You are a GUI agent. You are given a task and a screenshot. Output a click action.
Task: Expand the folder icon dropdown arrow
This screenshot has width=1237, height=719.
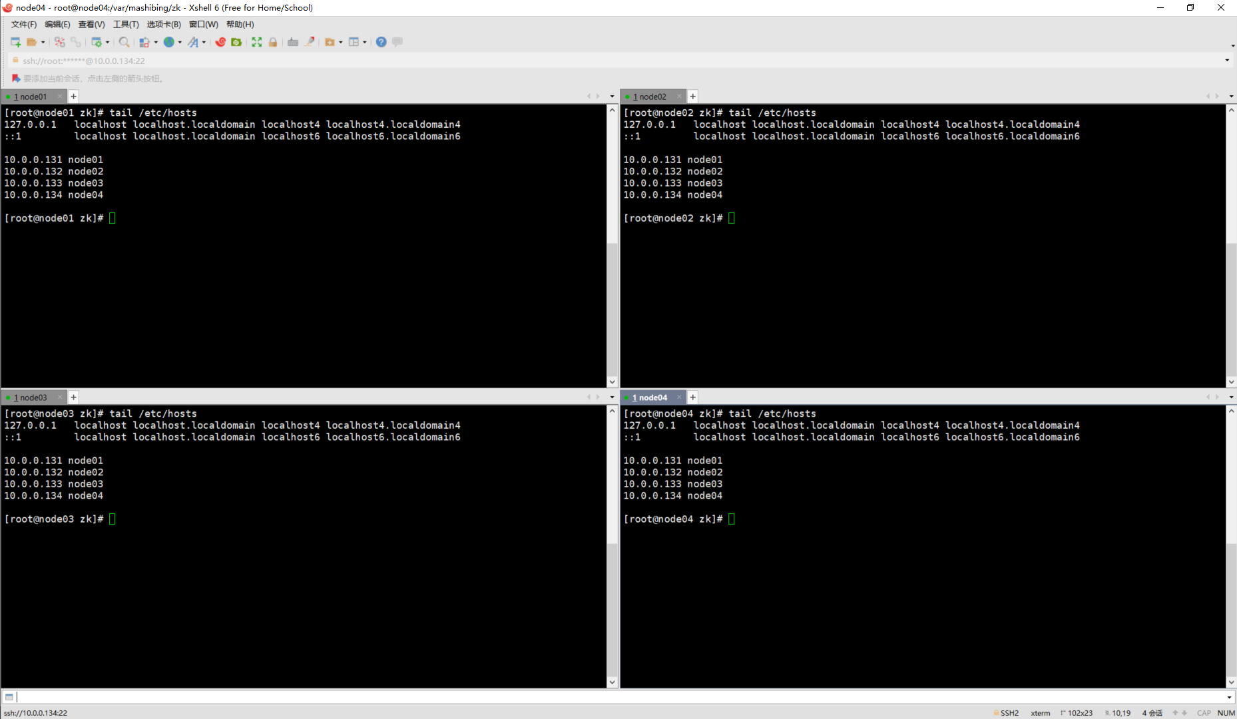[x=341, y=42]
